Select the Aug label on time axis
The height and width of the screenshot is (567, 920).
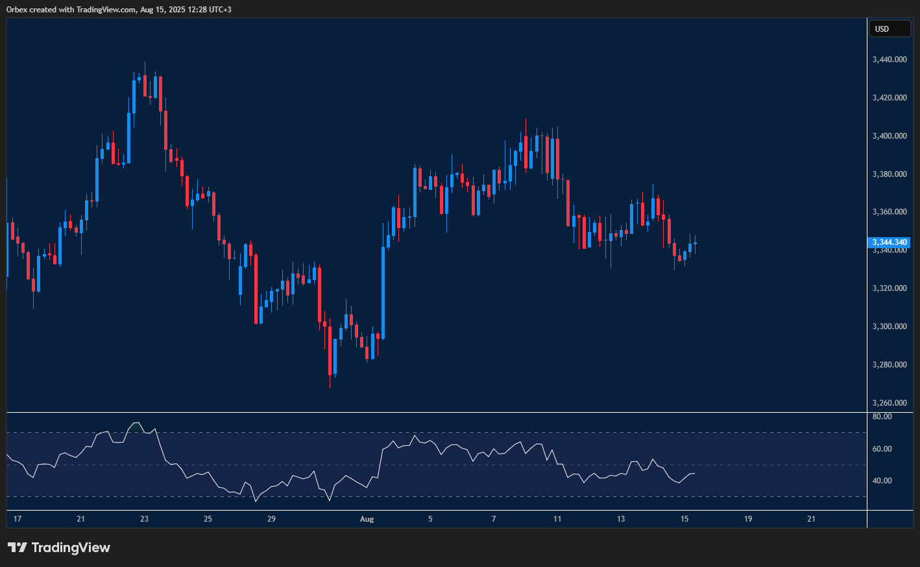(x=367, y=519)
